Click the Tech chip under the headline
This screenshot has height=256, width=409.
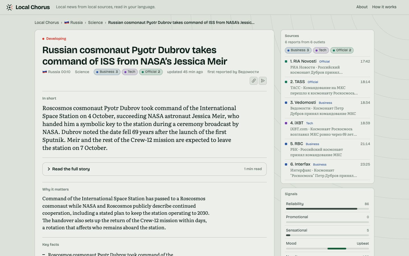130,72
